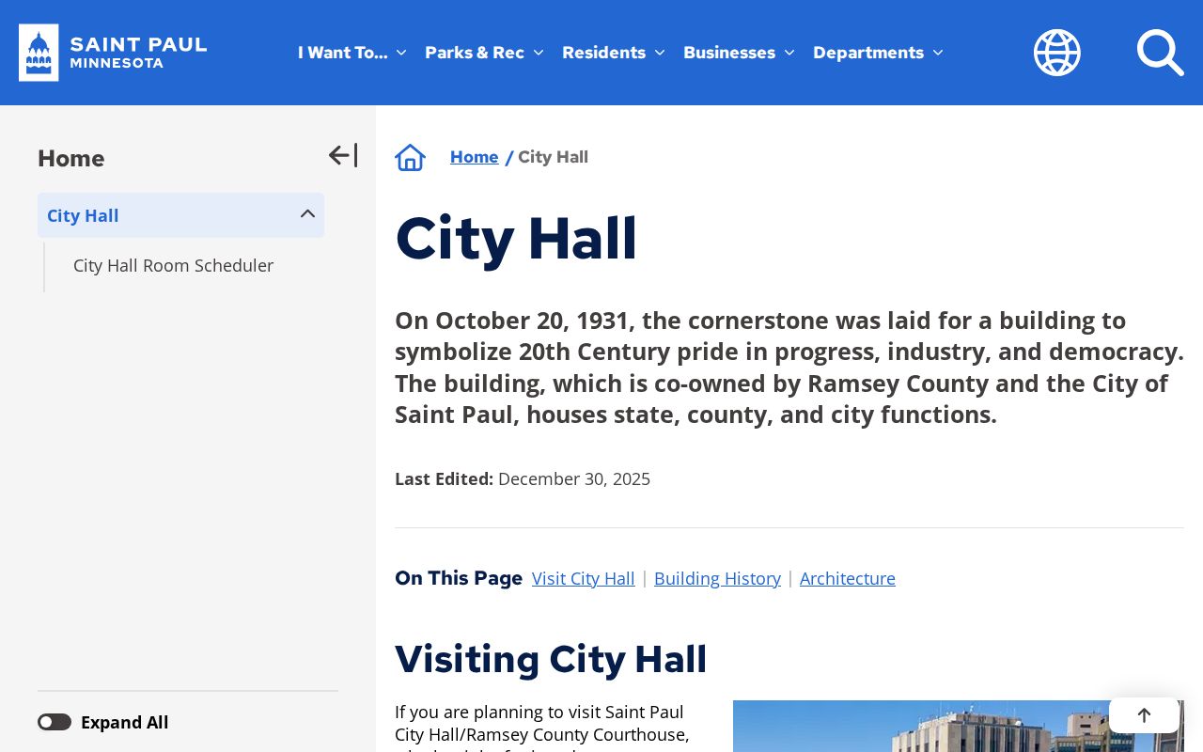
Task: Collapse the City Hall sidebar chevron
Action: [307, 214]
